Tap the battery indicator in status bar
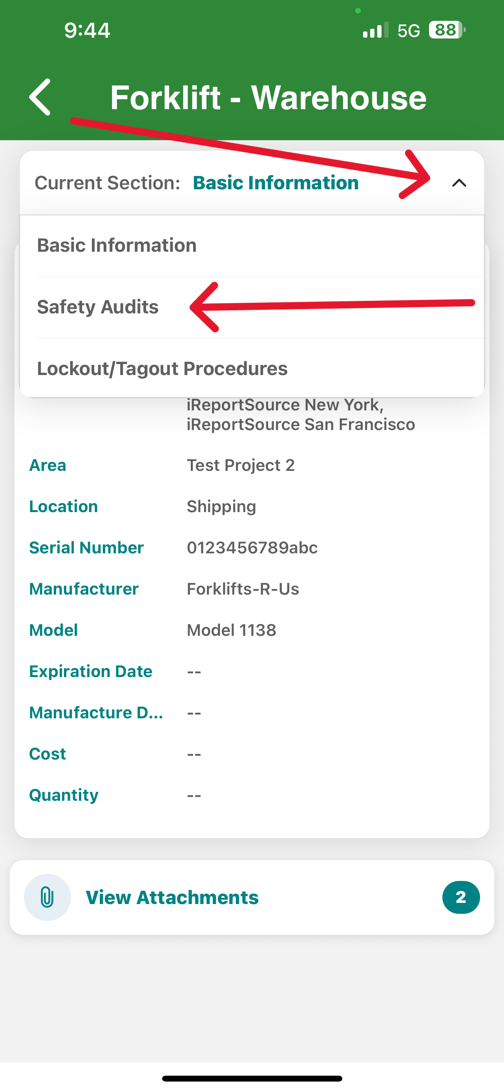504x1091 pixels. [447, 30]
